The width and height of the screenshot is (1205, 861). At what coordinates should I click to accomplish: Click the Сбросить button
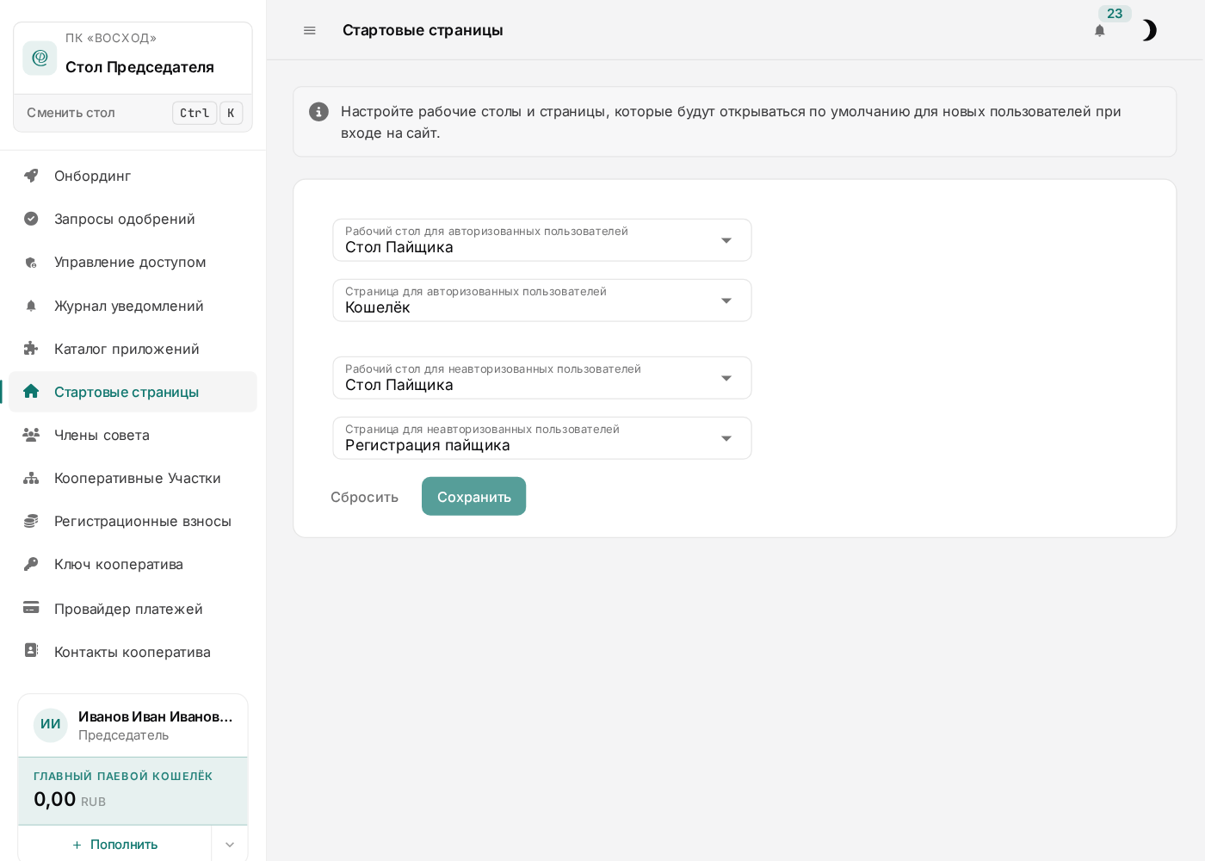pyautogui.click(x=364, y=497)
